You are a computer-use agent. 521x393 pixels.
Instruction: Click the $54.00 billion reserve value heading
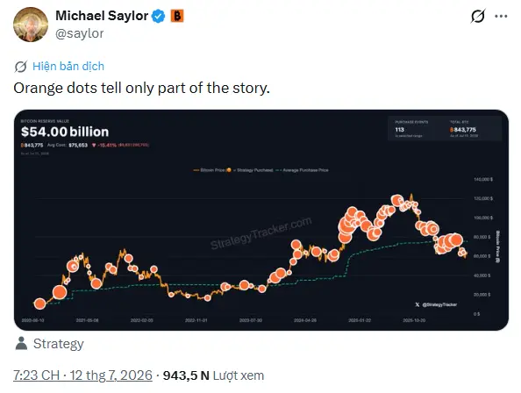point(65,132)
